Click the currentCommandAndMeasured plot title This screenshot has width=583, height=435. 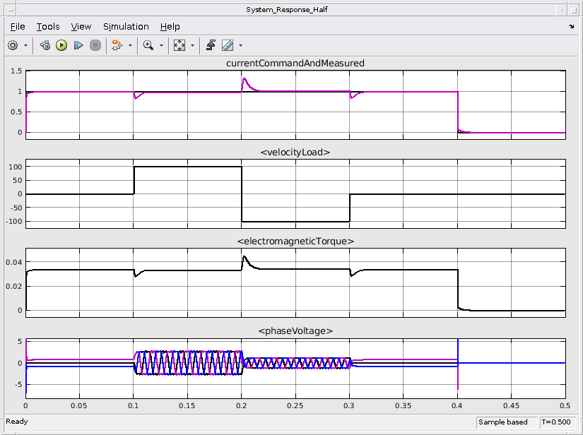(295, 63)
